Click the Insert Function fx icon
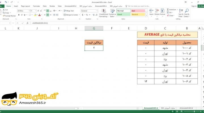Image resolution: width=204 pixels, height=113 pixels. [x=27, y=23]
